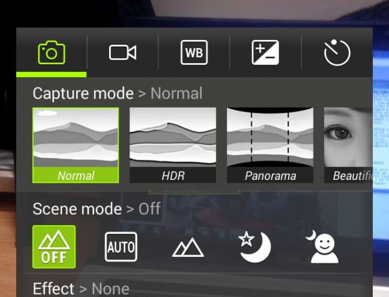Pick the Beautification capture mode with eye image
The height and width of the screenshot is (297, 389).
348,145
